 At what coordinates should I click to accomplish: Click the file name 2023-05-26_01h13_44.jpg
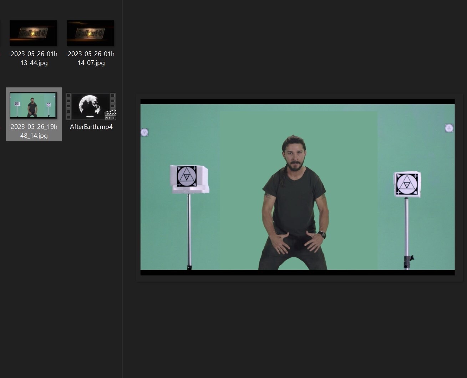(34, 58)
